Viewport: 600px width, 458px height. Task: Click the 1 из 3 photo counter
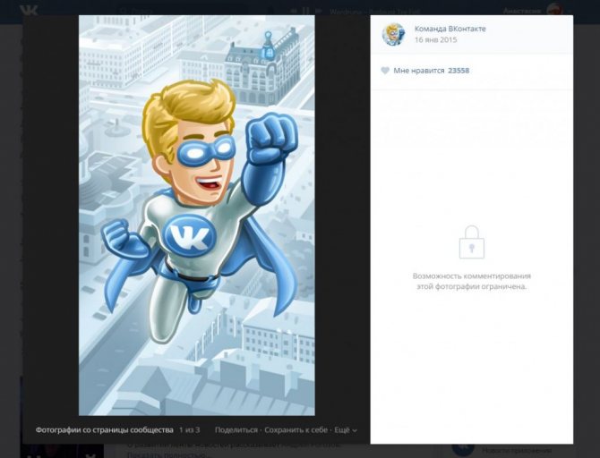point(190,430)
